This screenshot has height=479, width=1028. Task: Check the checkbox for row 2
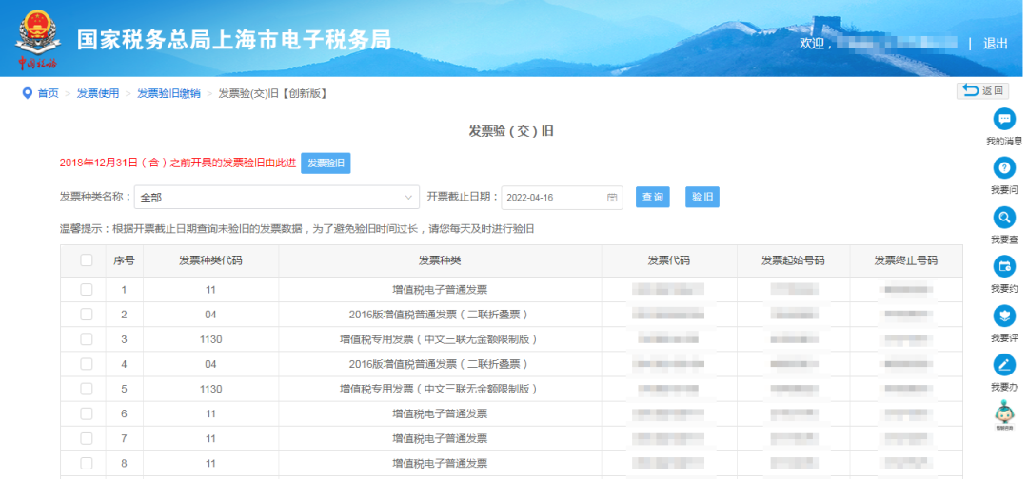tap(87, 315)
